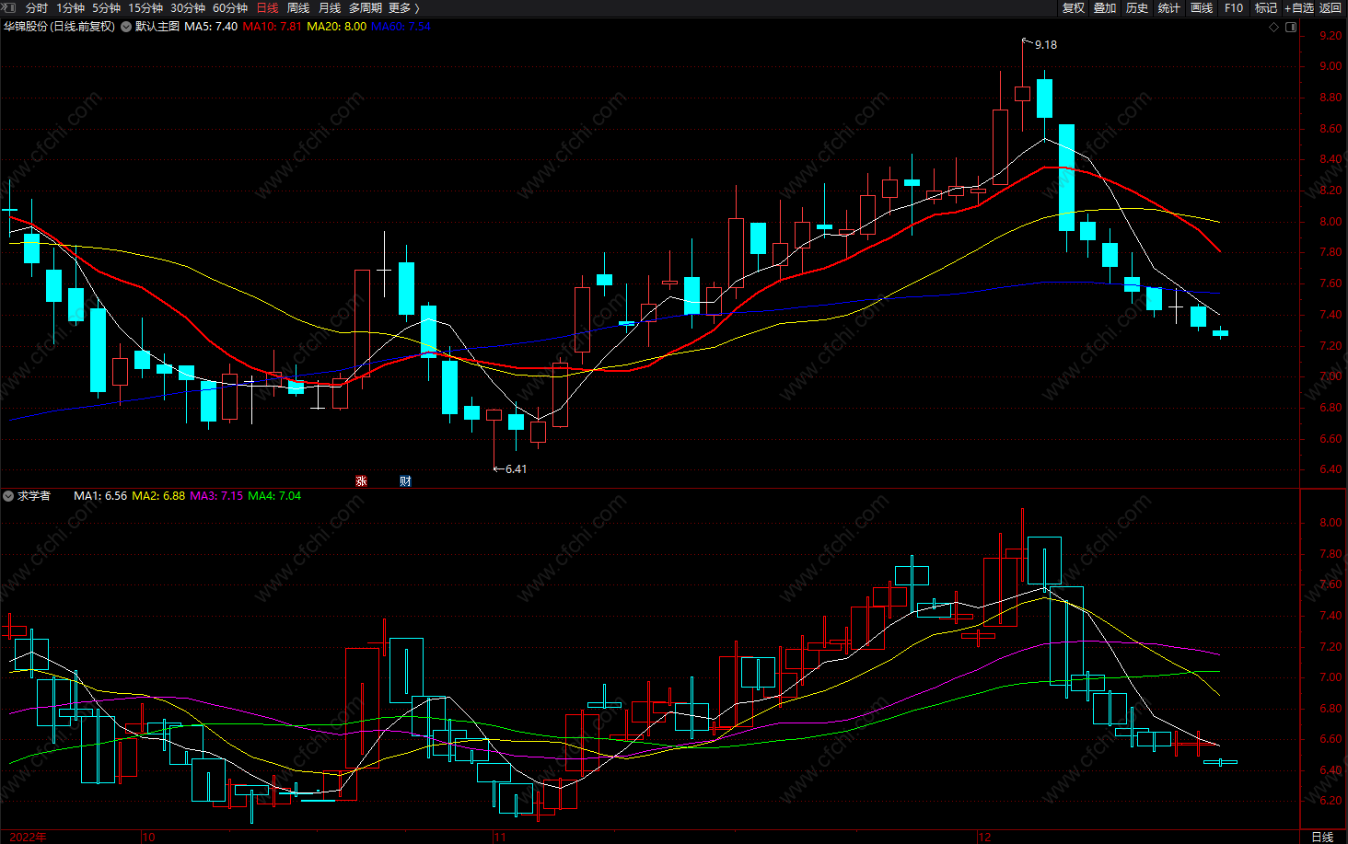This screenshot has height=844, width=1348.
Task: Click the 6.41 low price label
Action: pos(516,469)
